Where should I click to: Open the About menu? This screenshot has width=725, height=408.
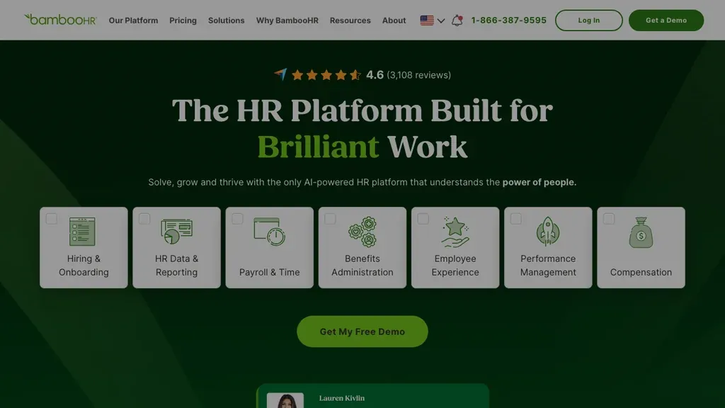[394, 21]
